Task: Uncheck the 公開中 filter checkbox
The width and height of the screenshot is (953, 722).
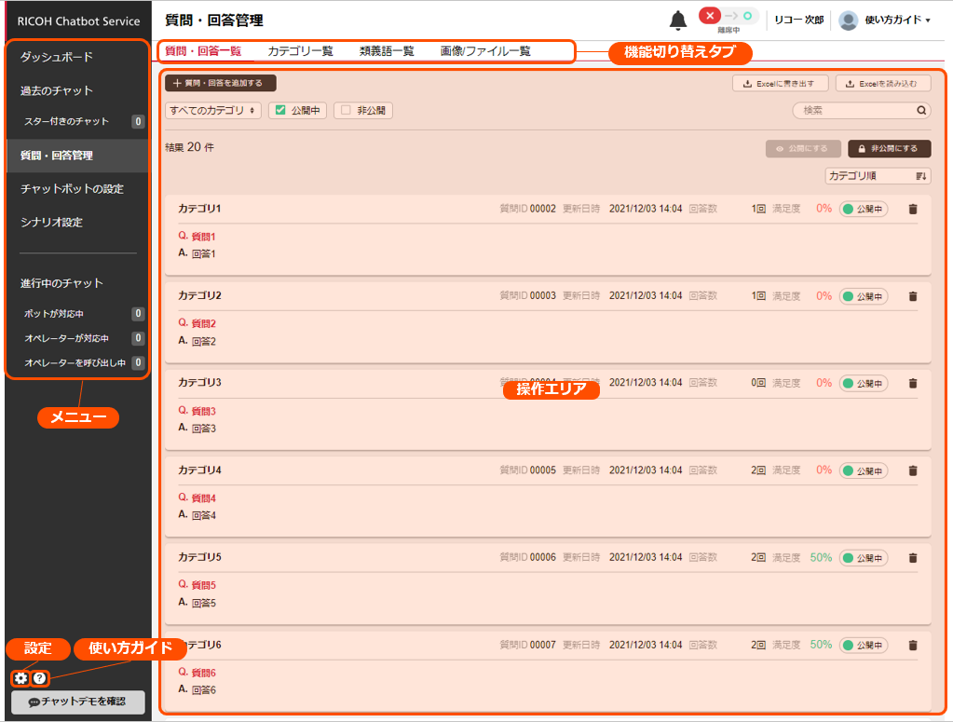Action: [x=280, y=110]
